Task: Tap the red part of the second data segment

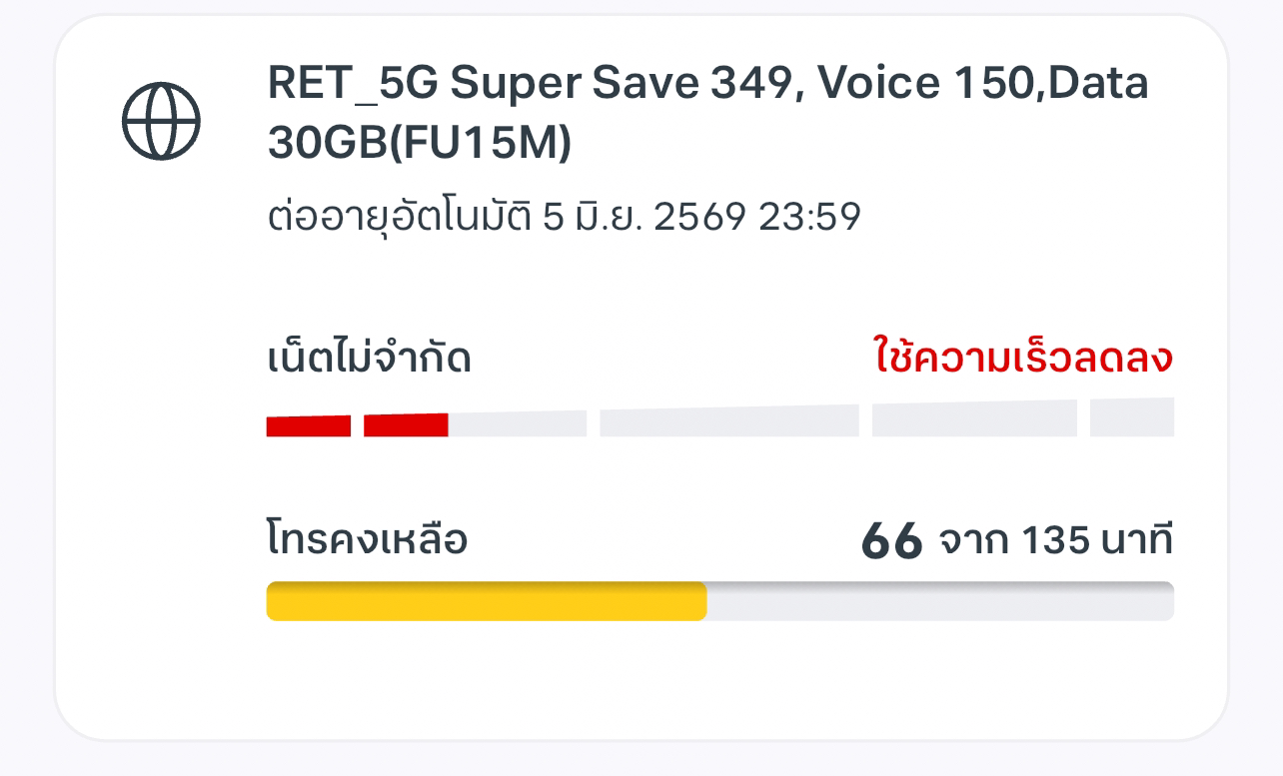Action: coord(406,425)
